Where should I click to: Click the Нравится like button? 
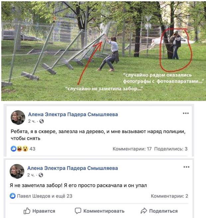[x=40, y=211]
